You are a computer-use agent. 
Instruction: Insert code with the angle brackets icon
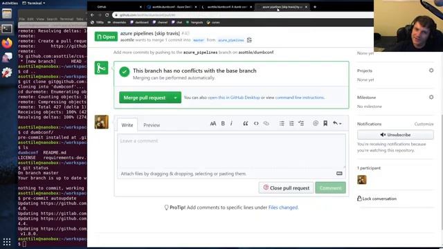coord(256,123)
